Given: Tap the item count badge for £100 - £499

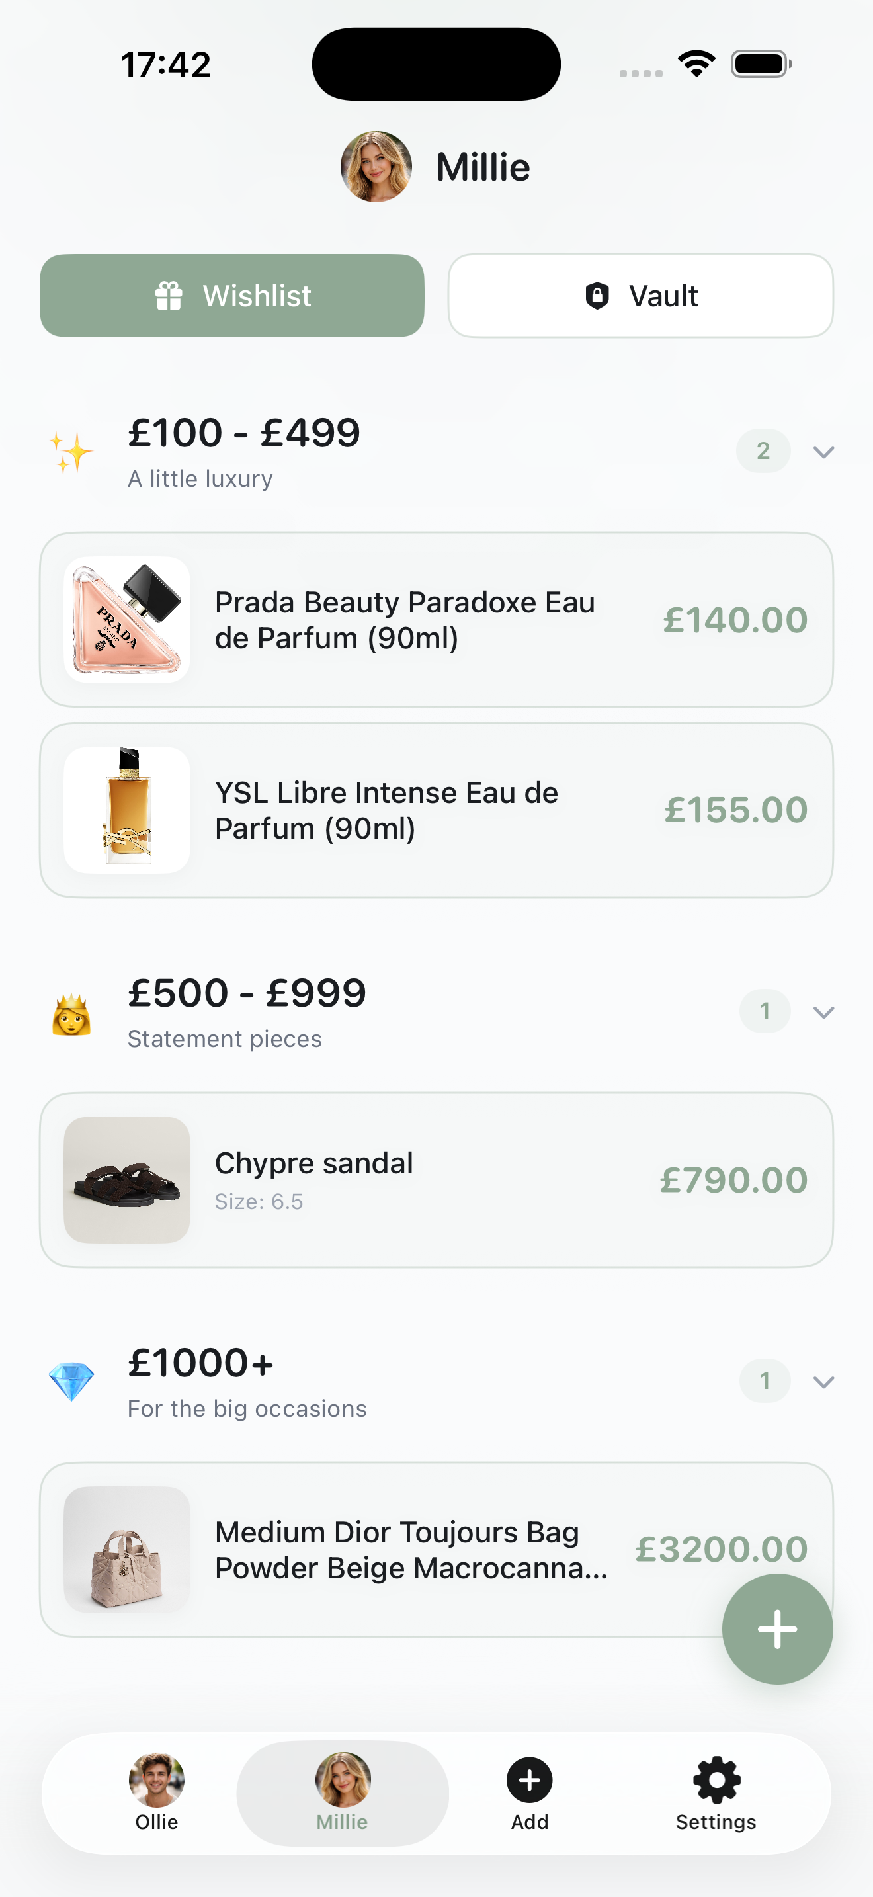Looking at the screenshot, I should 763,450.
